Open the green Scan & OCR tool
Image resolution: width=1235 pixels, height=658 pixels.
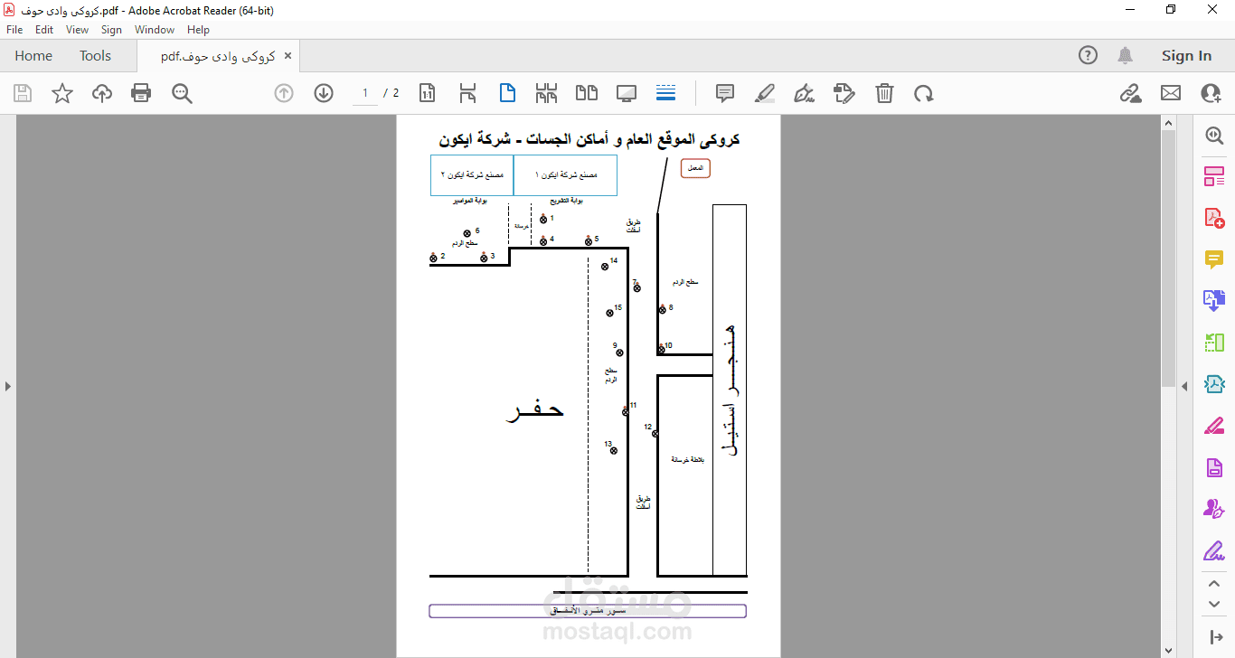coord(1214,342)
